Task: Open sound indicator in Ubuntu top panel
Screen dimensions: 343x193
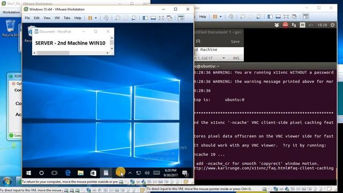Action: coord(311,25)
